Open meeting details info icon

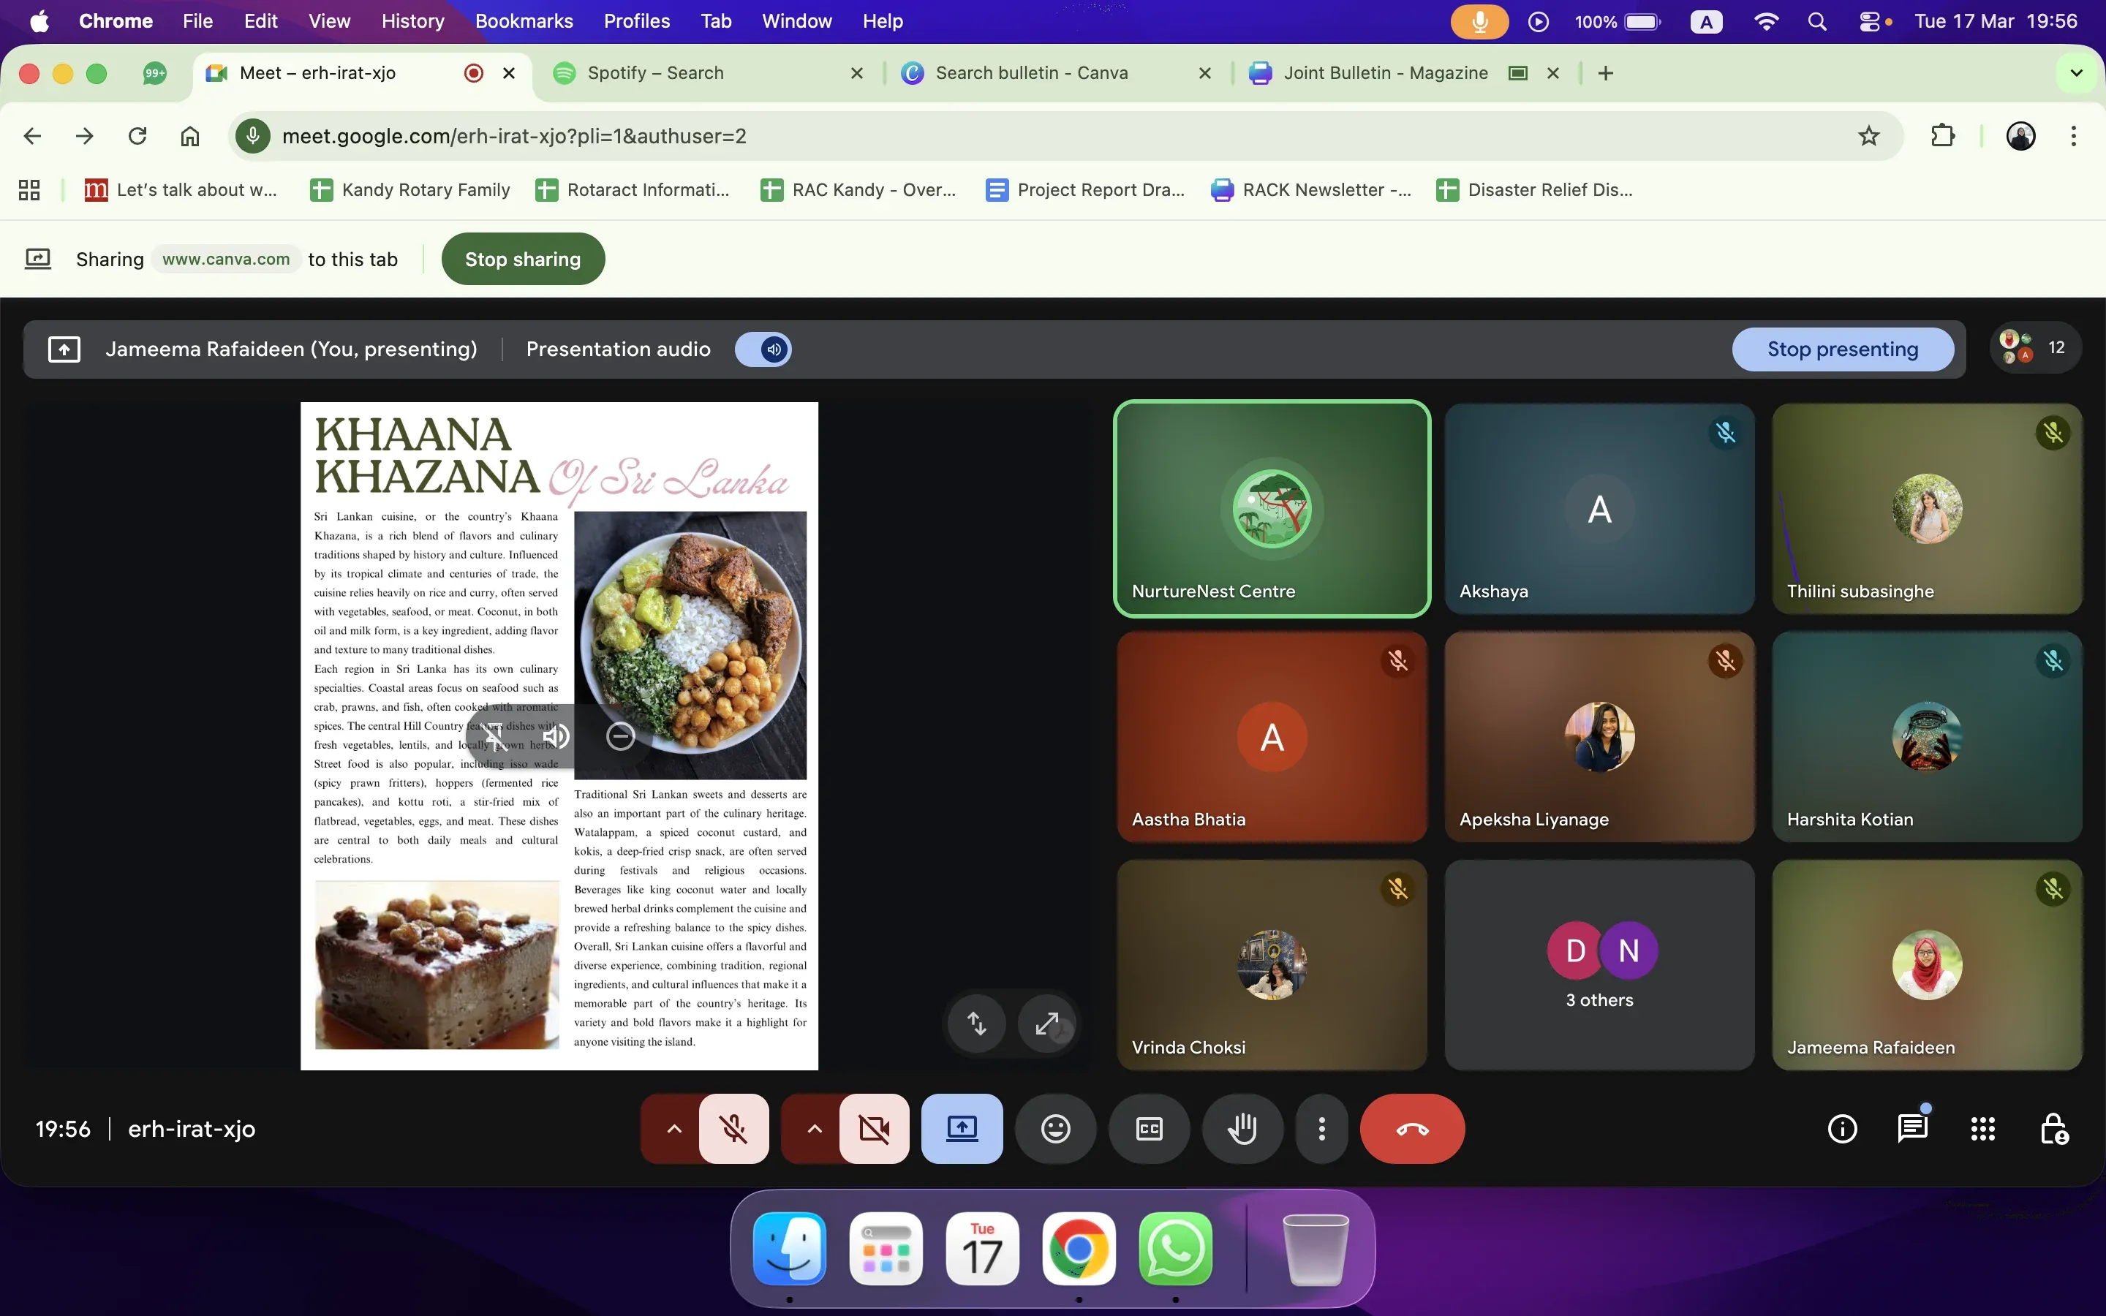point(1842,1129)
